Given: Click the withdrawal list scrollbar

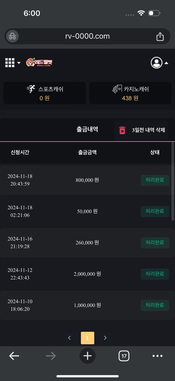Looking at the screenshot, I should [x=173, y=181].
